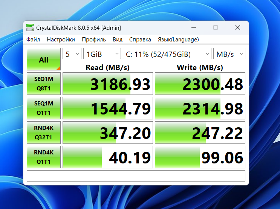Click the RND4K Q1T1 write result 99.06
280x209 pixels.
coord(200,157)
